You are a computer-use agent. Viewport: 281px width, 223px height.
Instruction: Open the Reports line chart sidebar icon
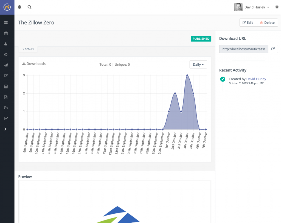(x=6, y=118)
